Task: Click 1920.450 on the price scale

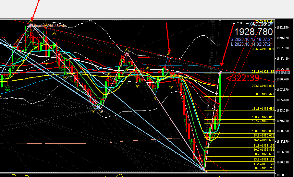Action: click(283, 79)
